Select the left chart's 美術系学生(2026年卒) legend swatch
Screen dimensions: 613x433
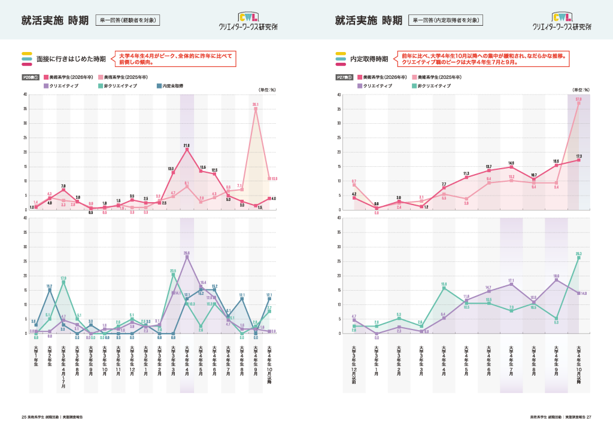click(x=45, y=77)
